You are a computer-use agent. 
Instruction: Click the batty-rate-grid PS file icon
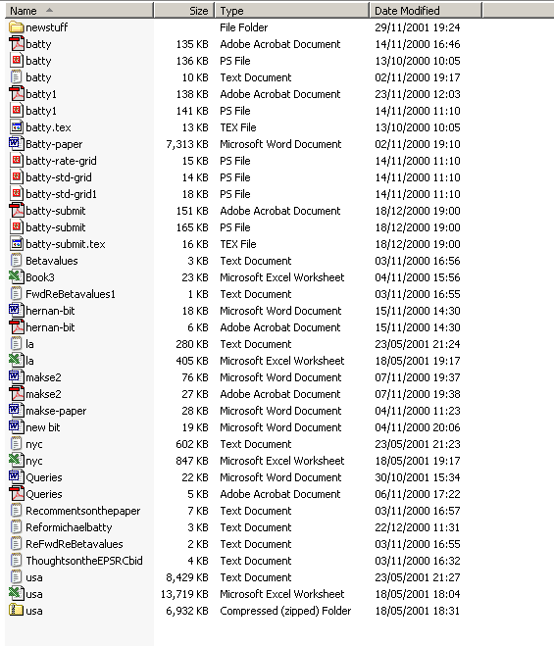click(x=16, y=161)
